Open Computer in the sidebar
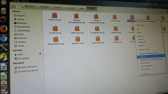 click(22, 58)
